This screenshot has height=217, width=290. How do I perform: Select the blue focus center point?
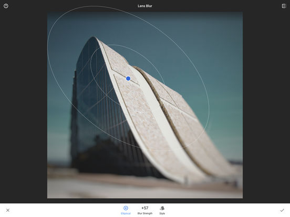click(128, 79)
